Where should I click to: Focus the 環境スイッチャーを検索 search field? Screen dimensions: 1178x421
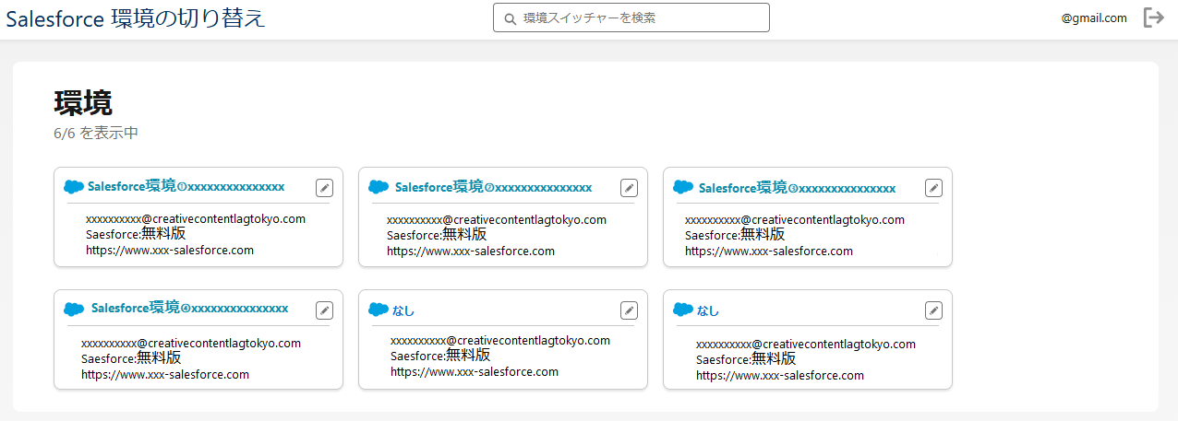(x=631, y=18)
